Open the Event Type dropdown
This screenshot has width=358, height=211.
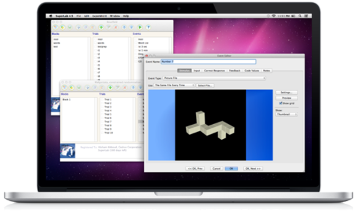(x=214, y=78)
